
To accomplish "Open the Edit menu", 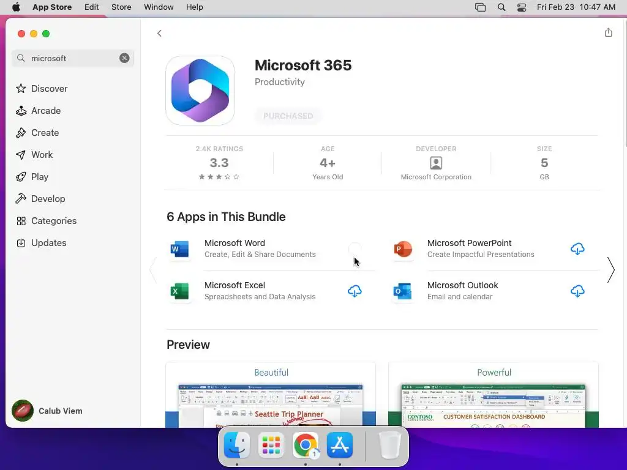I will click(x=92, y=7).
